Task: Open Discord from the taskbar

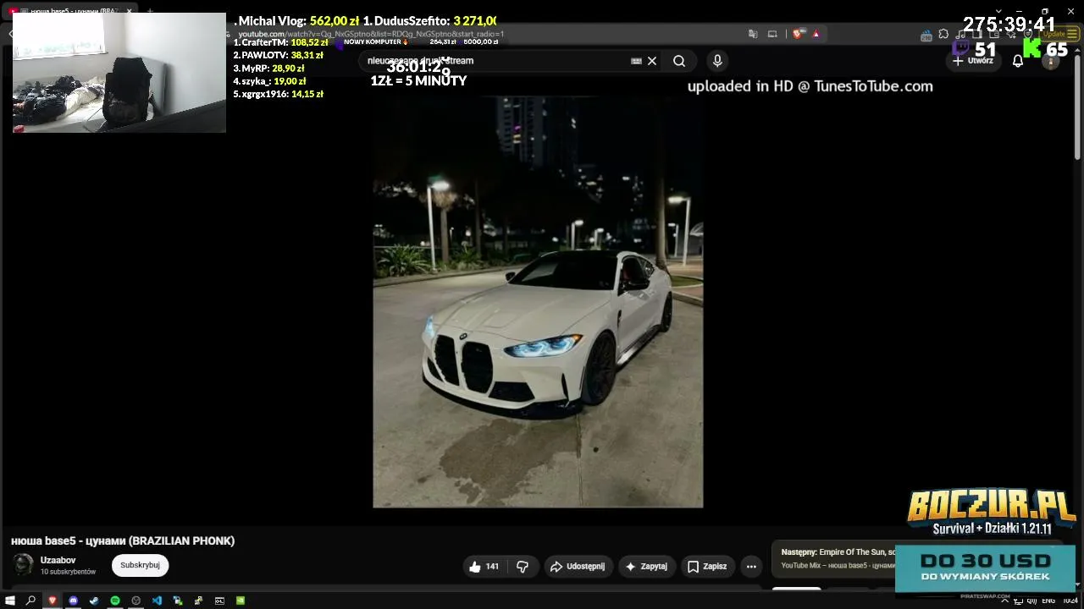Action: 74,601
